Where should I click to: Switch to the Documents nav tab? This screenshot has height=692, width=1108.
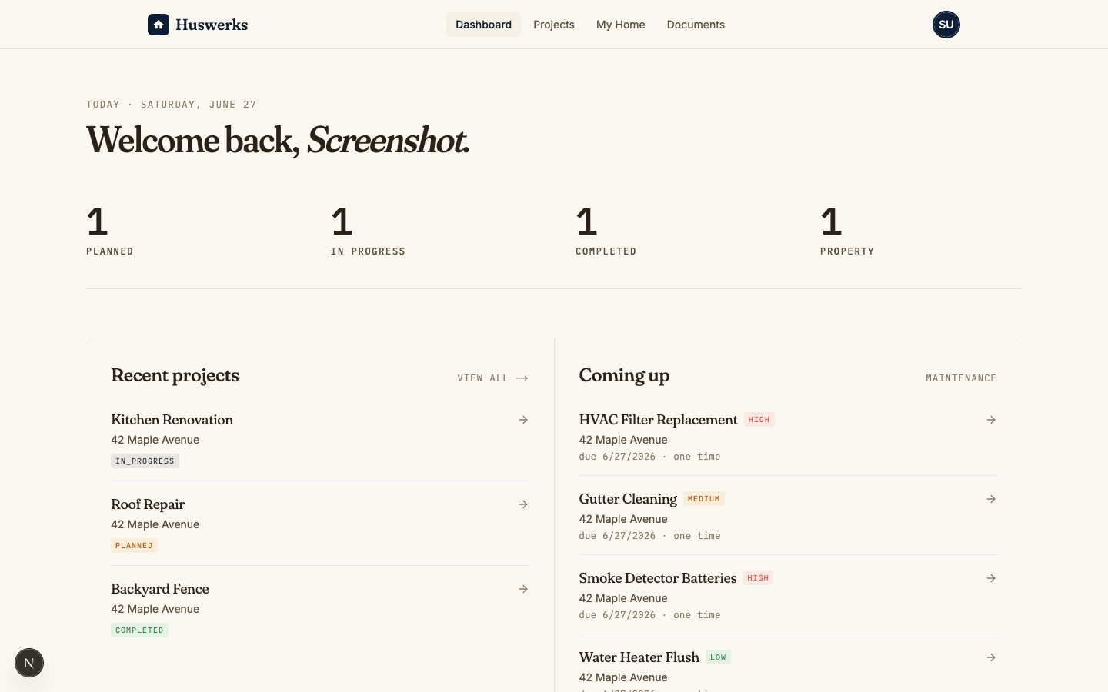click(696, 25)
